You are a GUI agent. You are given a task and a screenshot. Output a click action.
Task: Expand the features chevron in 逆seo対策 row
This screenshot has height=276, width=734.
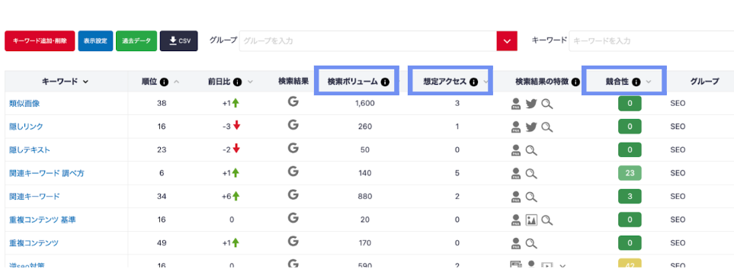[x=563, y=266]
